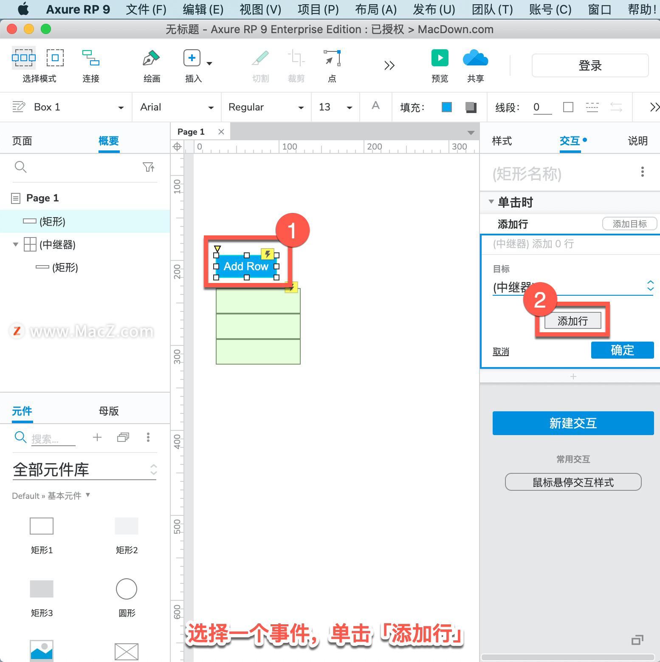
Task: Click the line width field showing 0
Action: click(x=542, y=107)
